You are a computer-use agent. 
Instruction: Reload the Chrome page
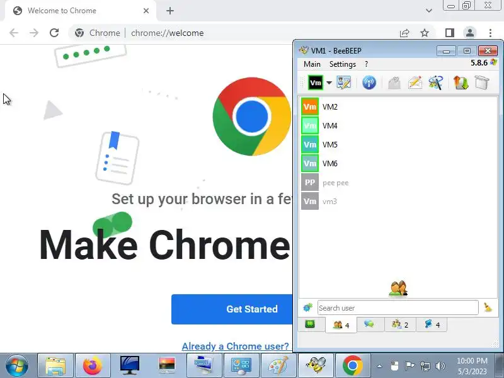[54, 33]
